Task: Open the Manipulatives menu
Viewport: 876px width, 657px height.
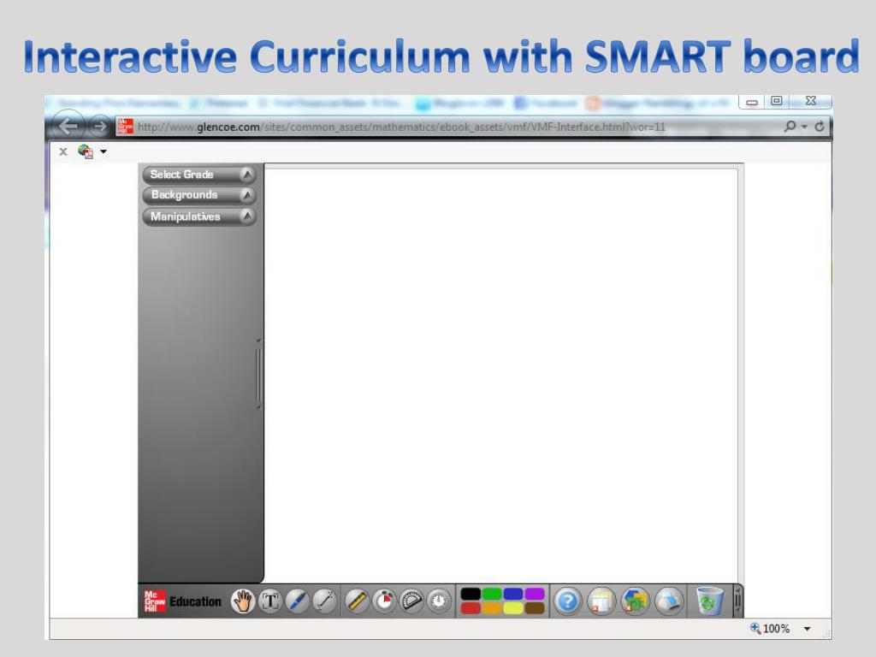Action: pos(199,216)
